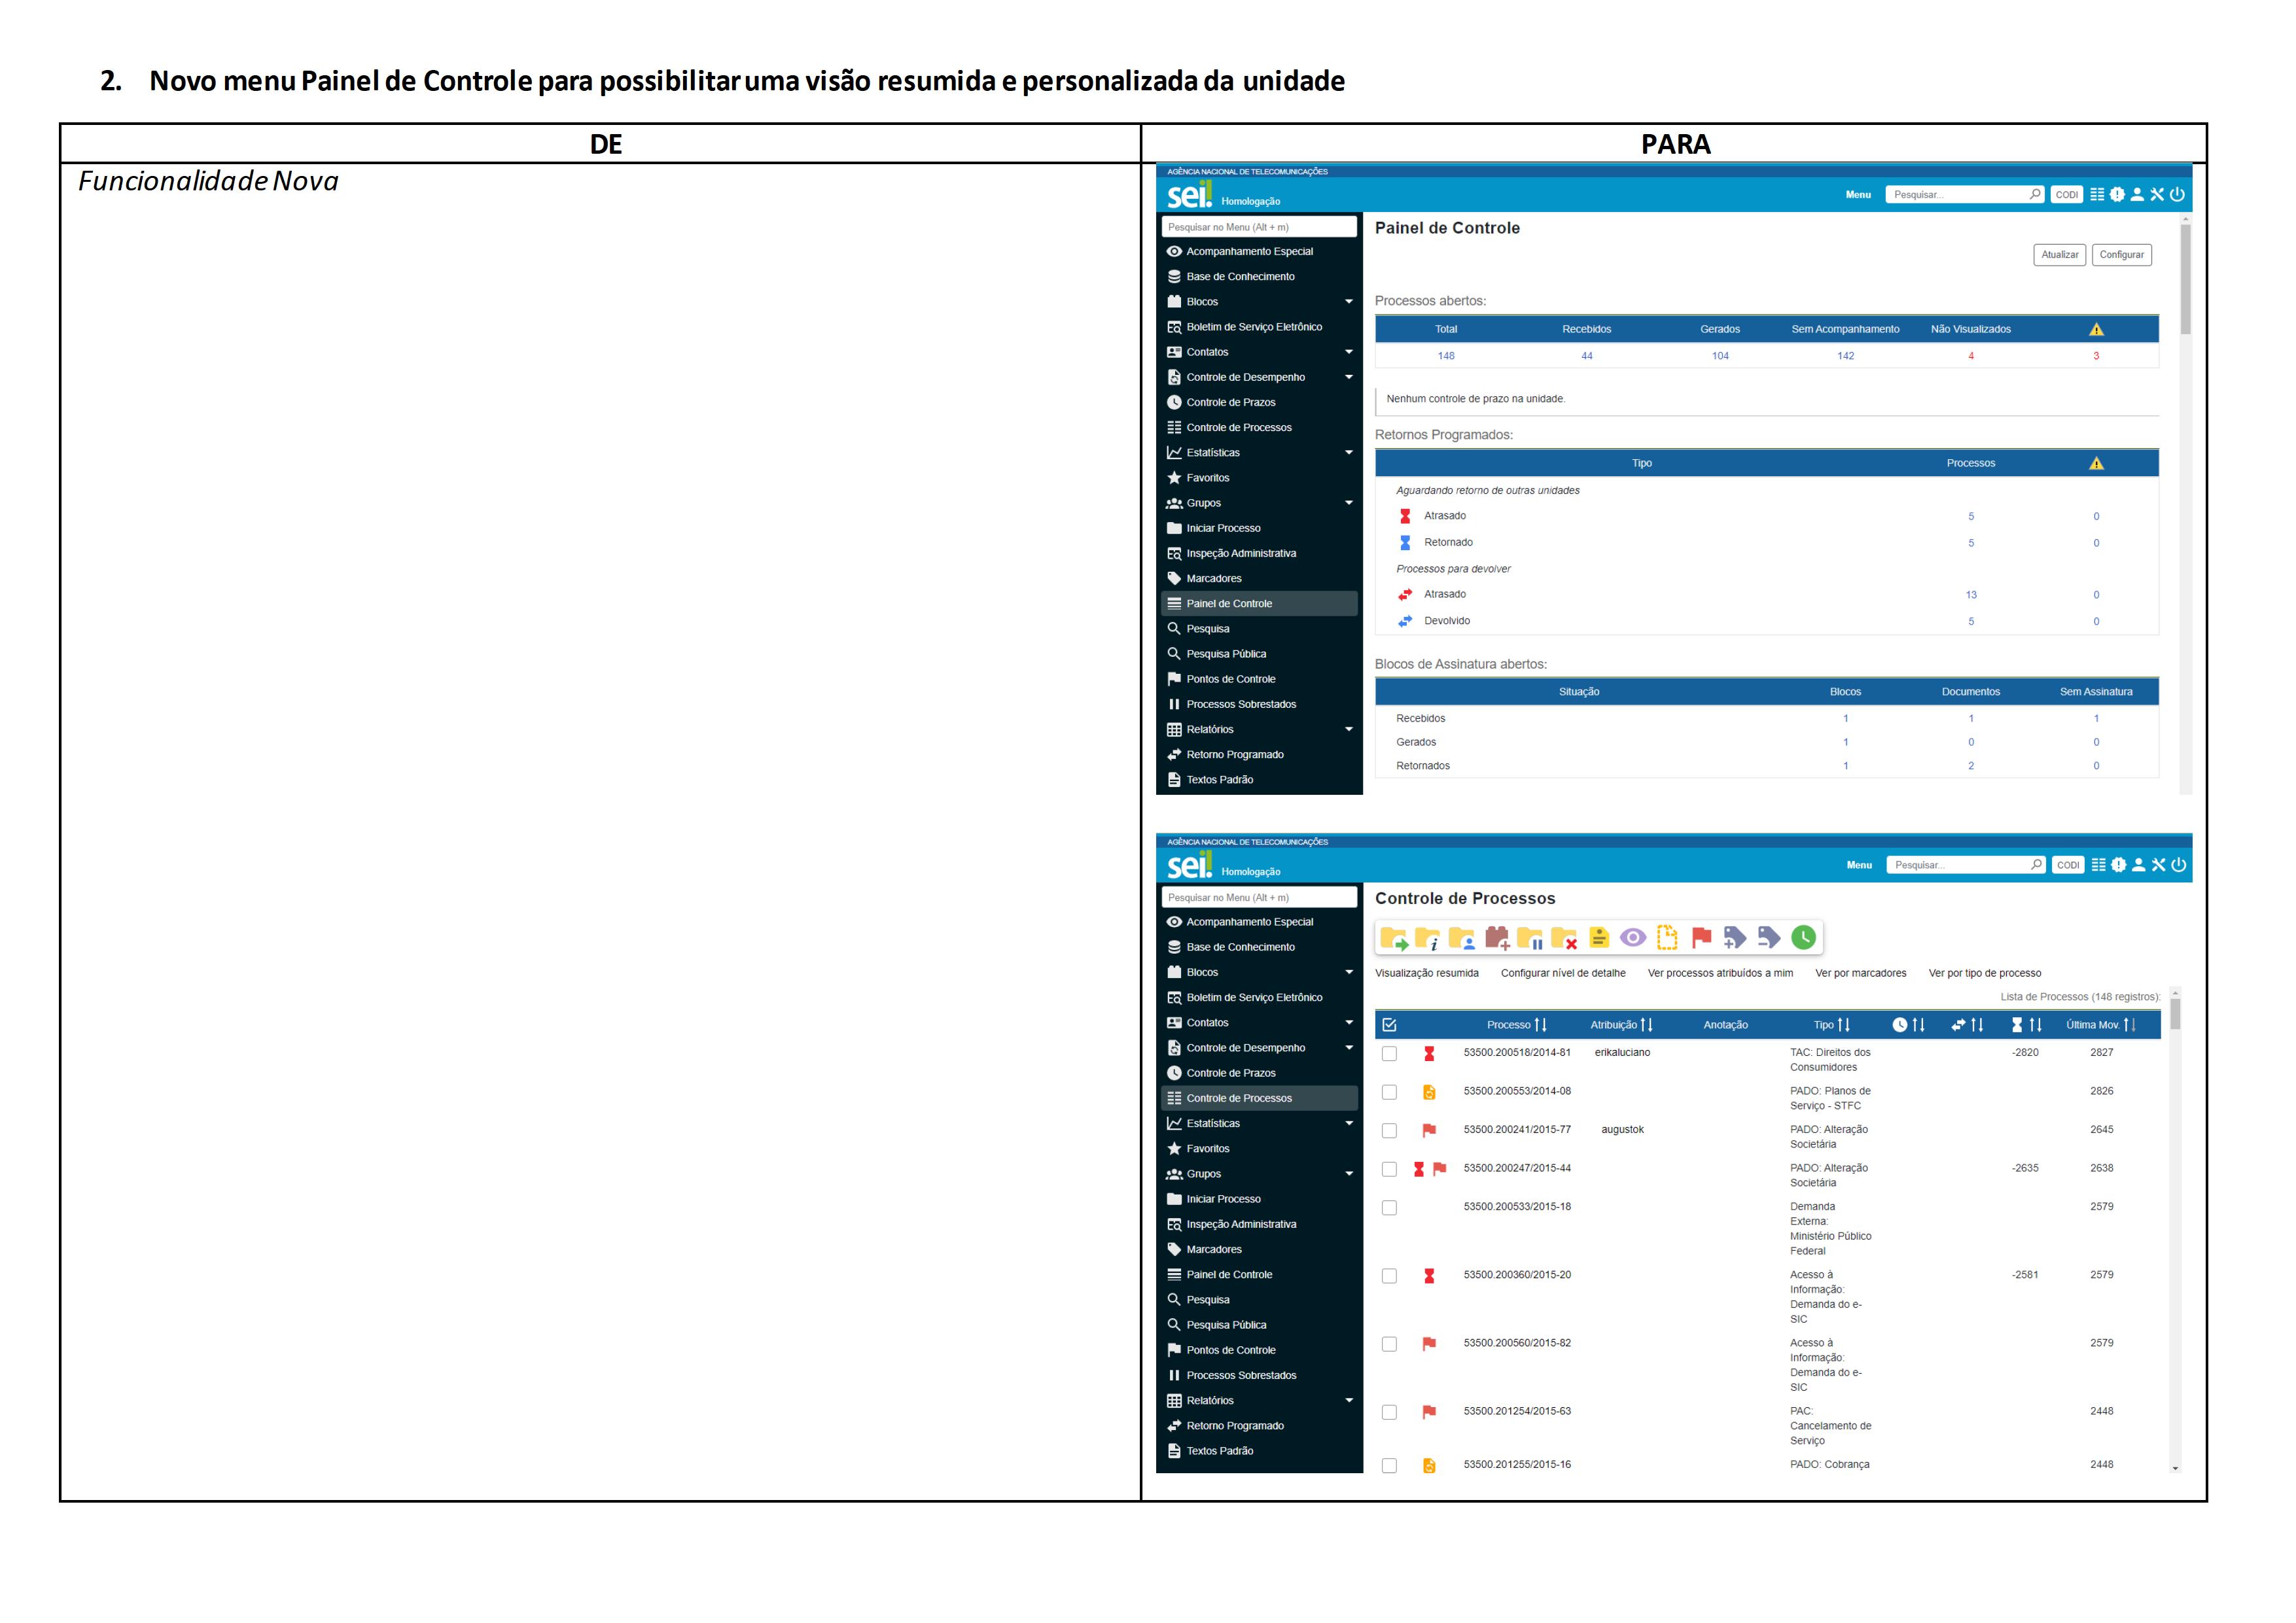This screenshot has width=2296, height=1623.
Task: Click the purple eye icon in the toolbar
Action: point(1633,937)
